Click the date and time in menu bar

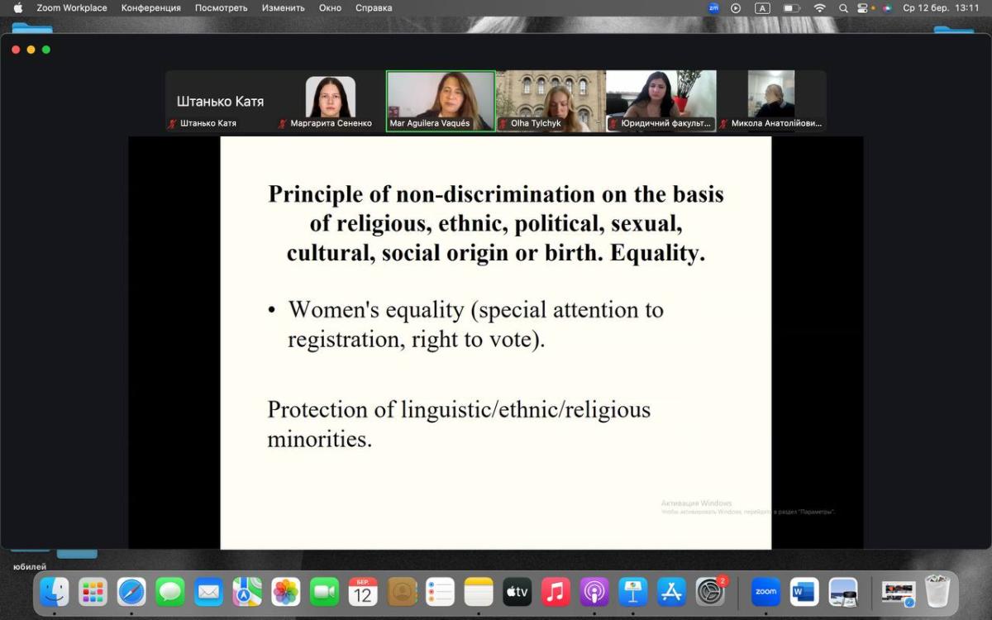click(941, 8)
